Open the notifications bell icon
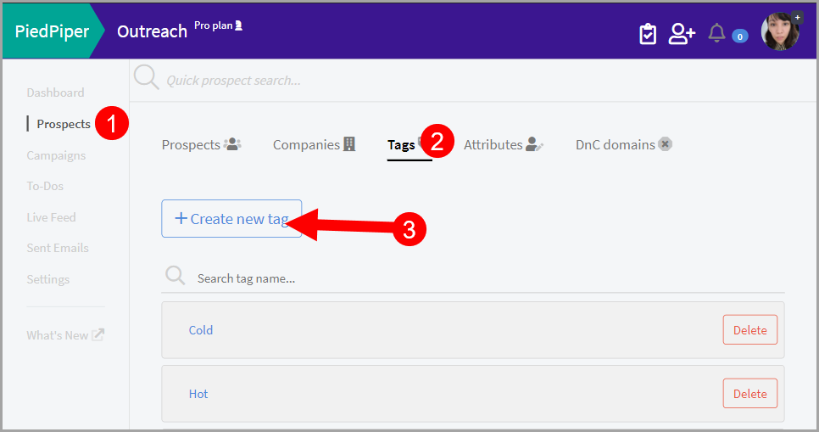The image size is (819, 432). click(716, 33)
